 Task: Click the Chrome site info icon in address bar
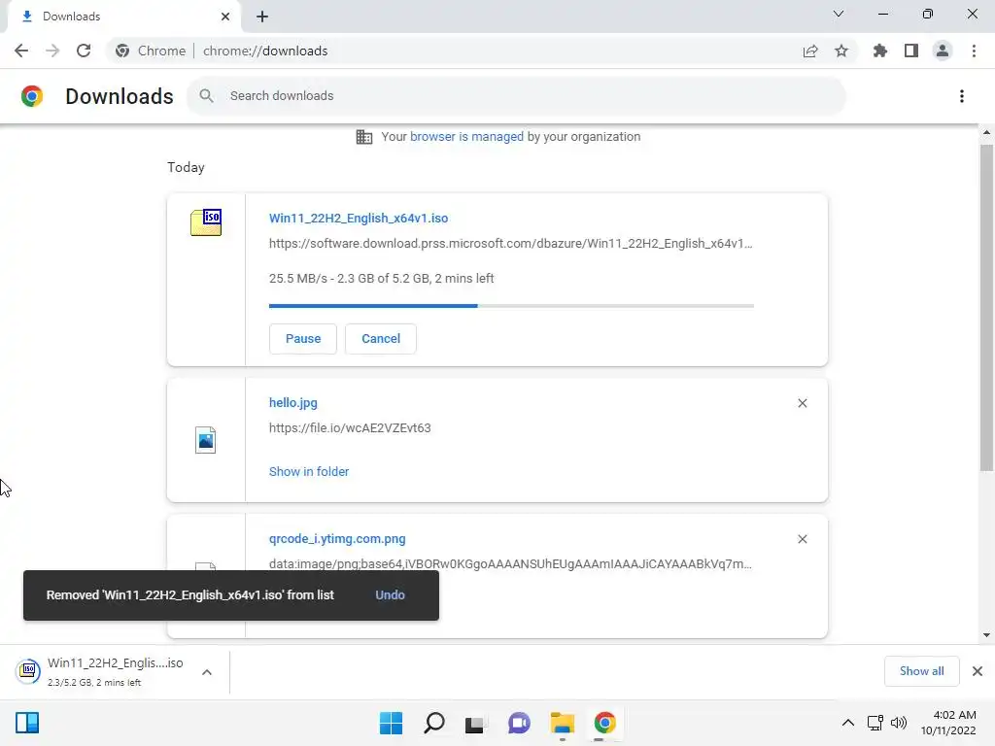click(x=122, y=51)
